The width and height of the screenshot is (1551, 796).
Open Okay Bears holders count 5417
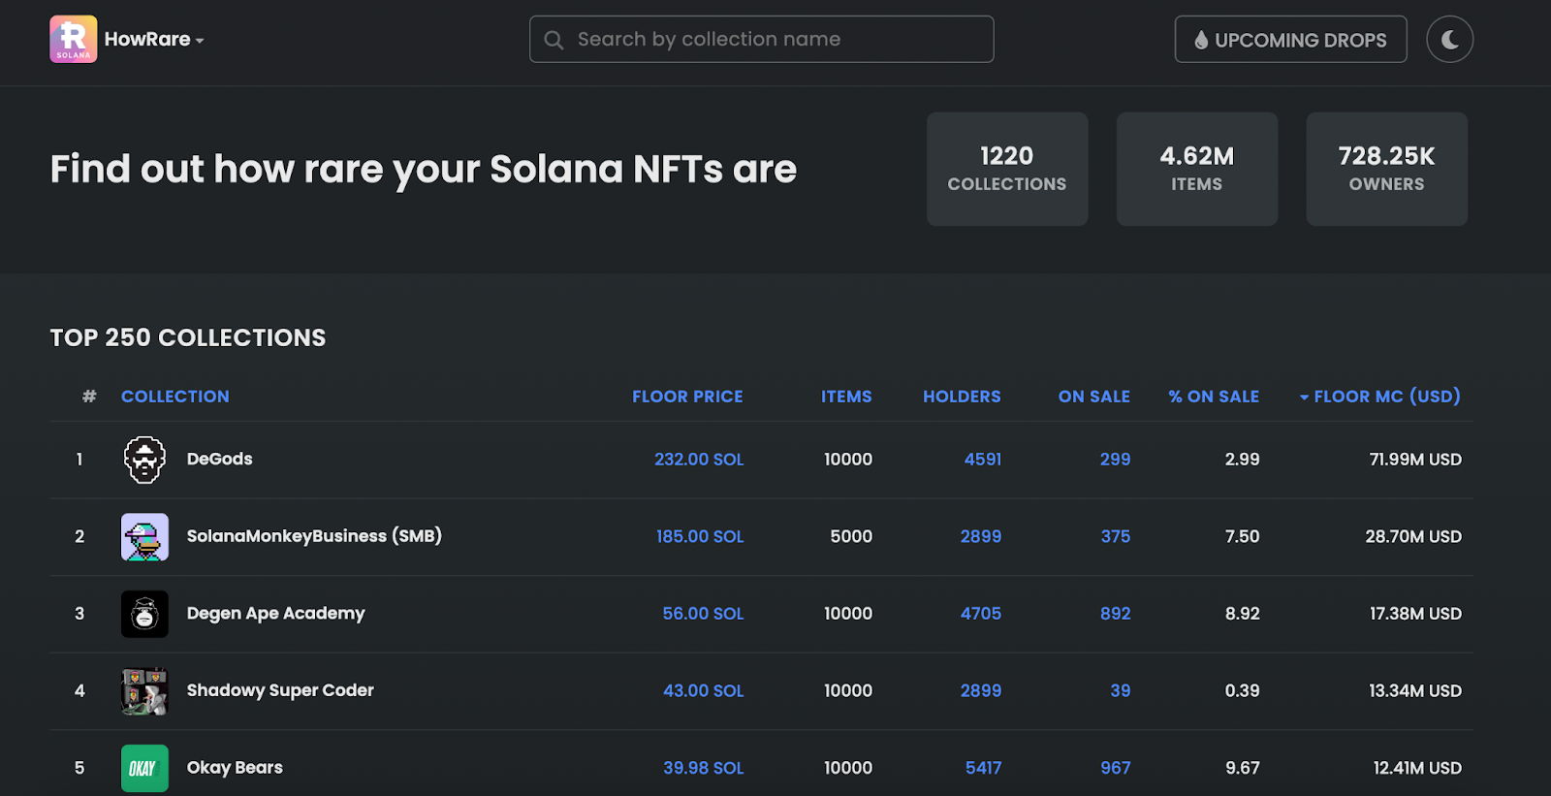[x=983, y=768]
